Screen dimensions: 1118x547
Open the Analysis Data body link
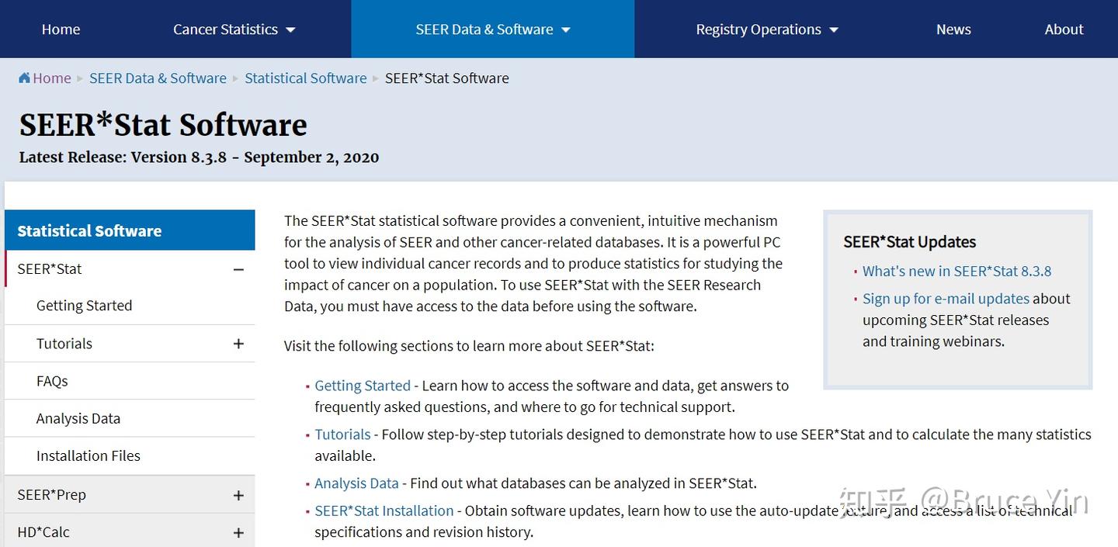[x=356, y=483]
